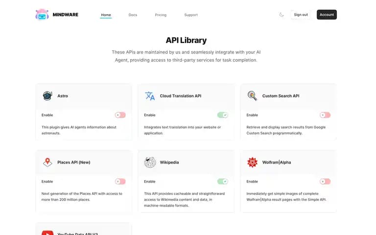
Task: Click the API Library heading
Action: (186, 40)
